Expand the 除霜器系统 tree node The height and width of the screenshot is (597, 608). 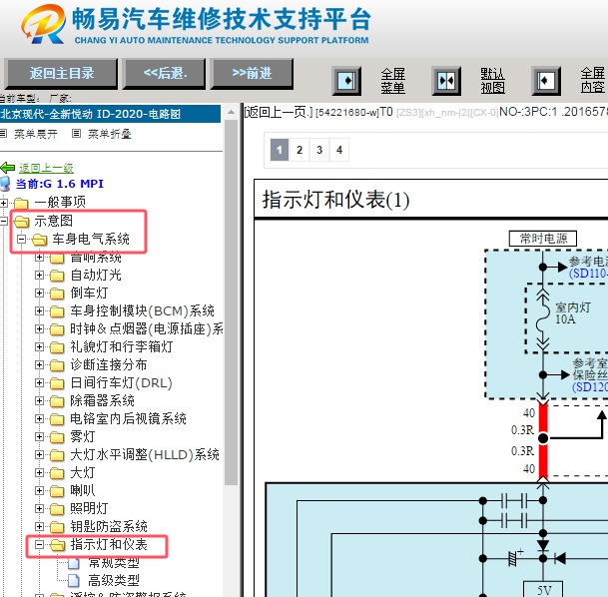click(x=39, y=400)
